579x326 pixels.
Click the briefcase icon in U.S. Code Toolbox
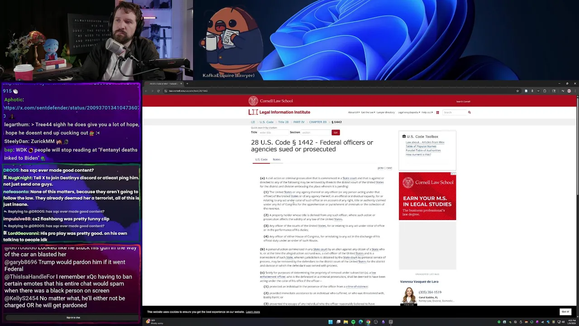(x=404, y=136)
